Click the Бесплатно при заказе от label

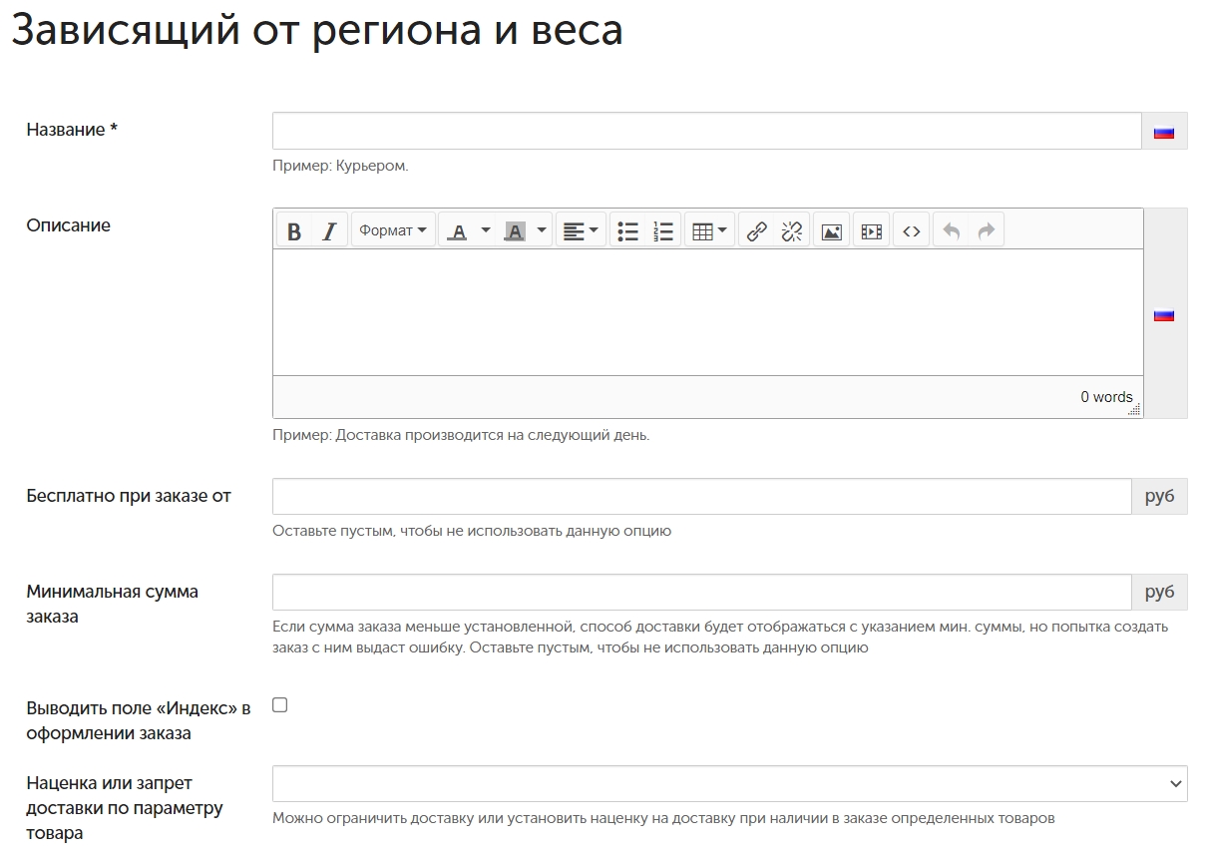(x=129, y=496)
